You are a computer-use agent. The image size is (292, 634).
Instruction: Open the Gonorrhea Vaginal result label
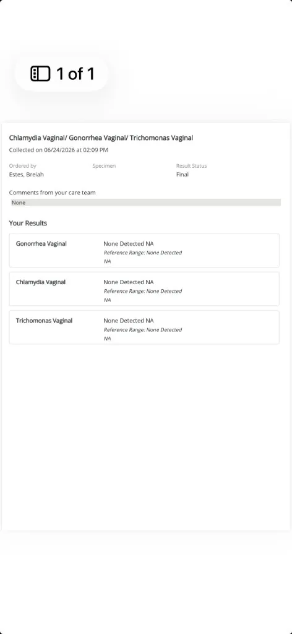41,244
